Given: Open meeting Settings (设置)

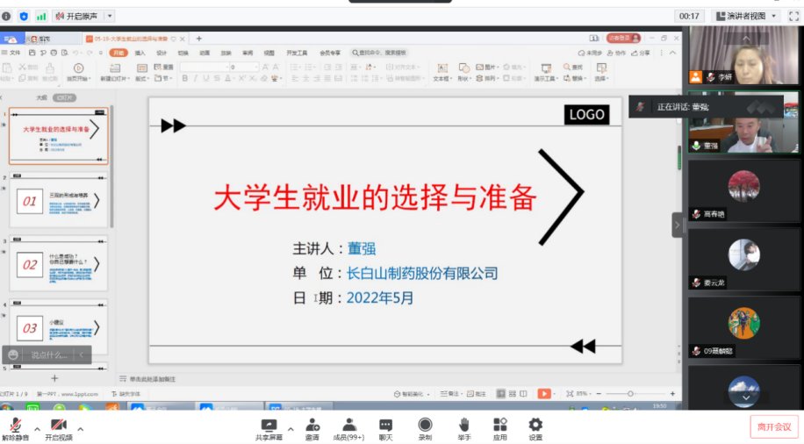Looking at the screenshot, I should pyautogui.click(x=535, y=427).
